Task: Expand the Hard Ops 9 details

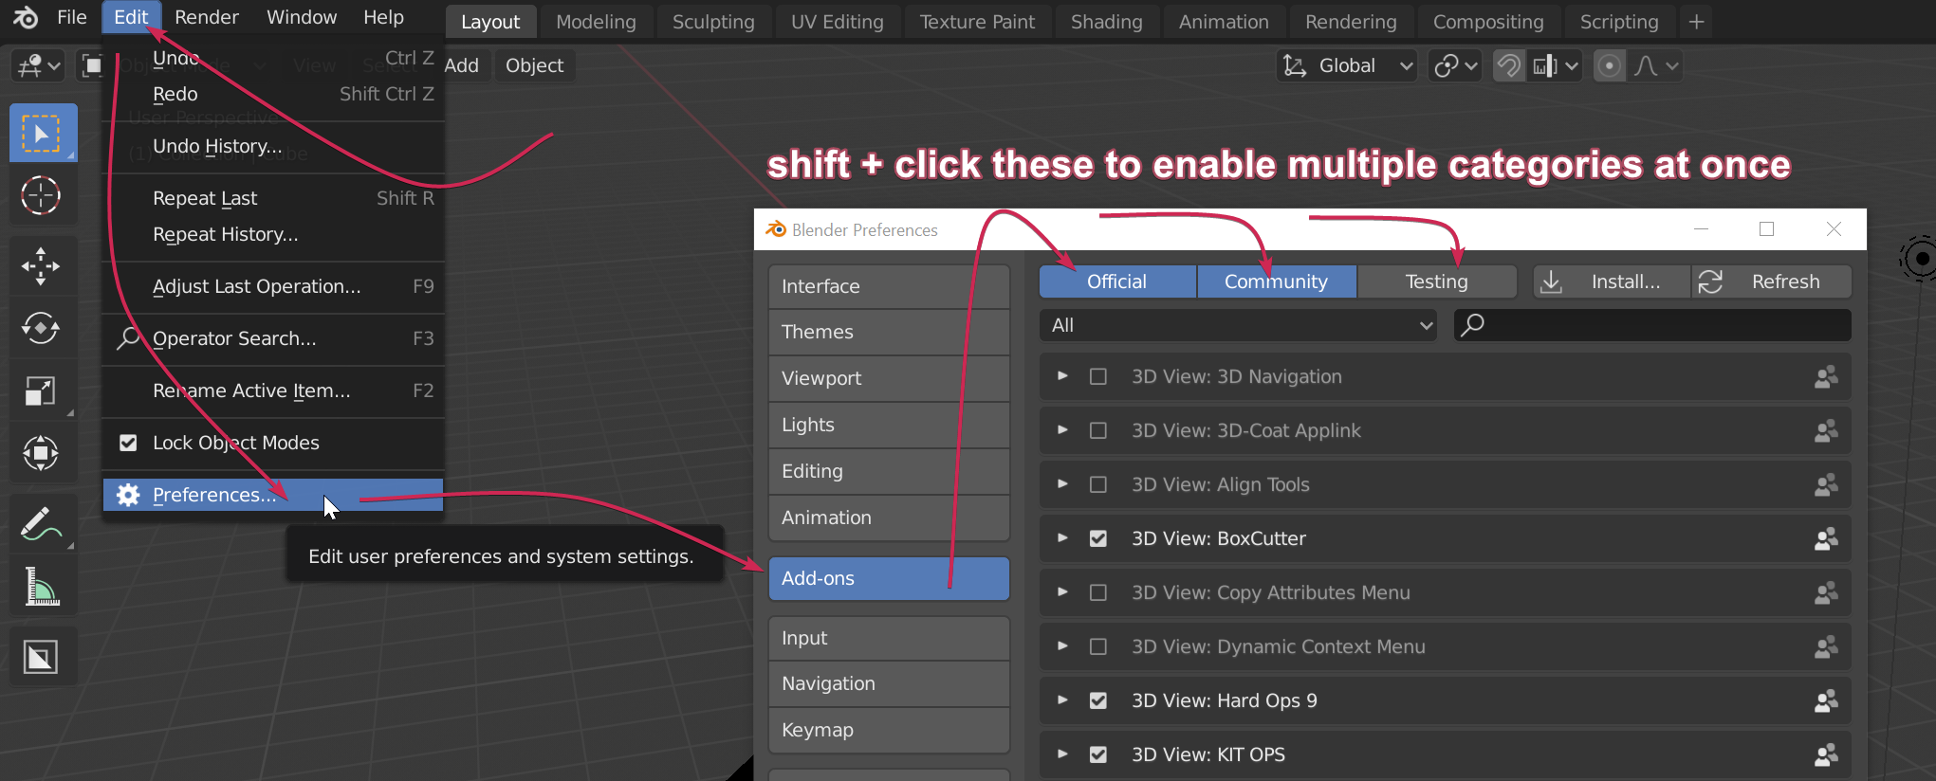Action: 1062,700
